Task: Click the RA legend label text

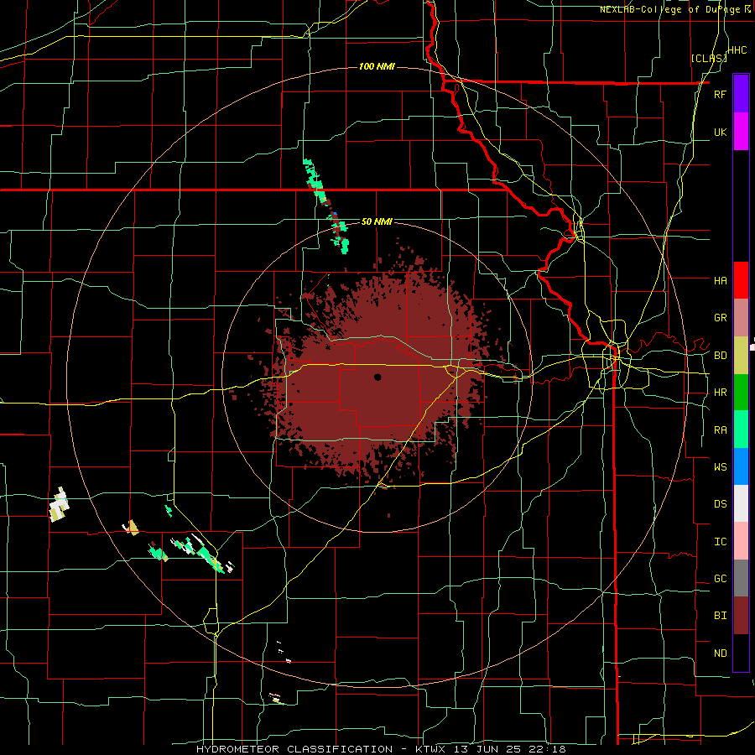Action: pyautogui.click(x=720, y=430)
